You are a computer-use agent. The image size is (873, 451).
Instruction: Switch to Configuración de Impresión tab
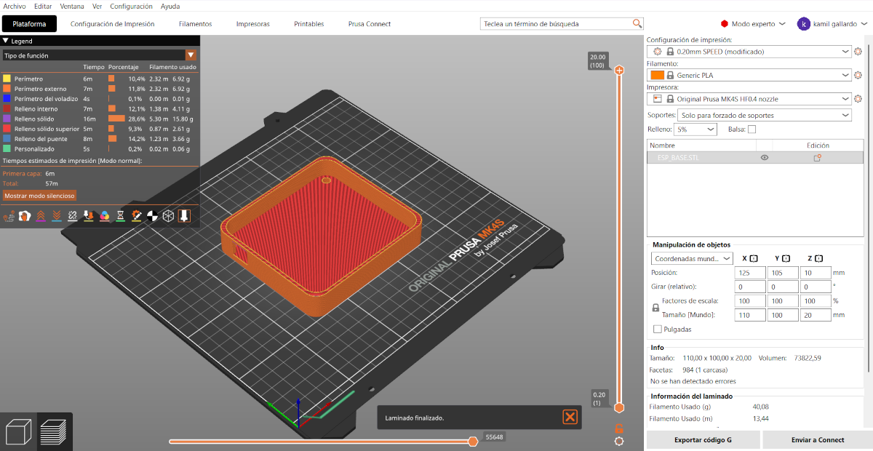[113, 24]
